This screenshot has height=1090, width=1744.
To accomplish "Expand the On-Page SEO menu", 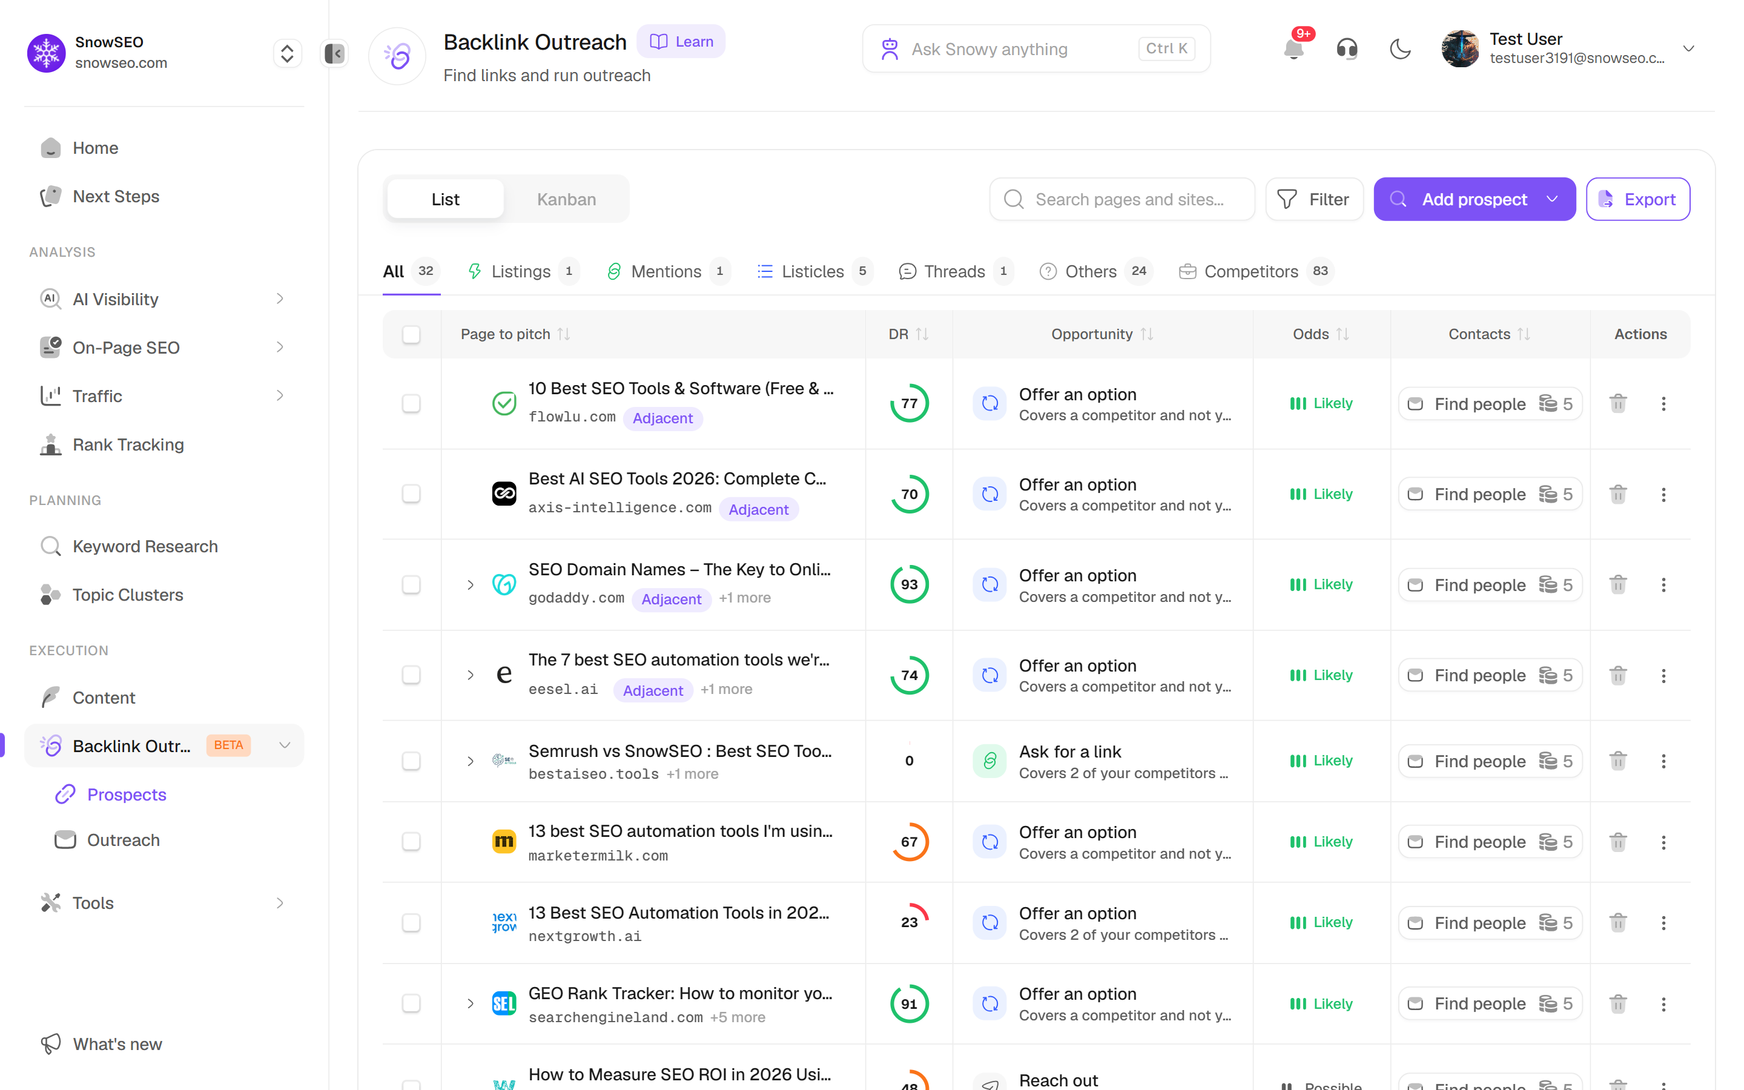I will (280, 348).
